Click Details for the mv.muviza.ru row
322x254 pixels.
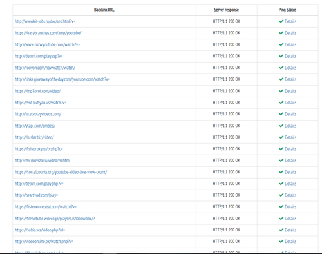(290, 161)
